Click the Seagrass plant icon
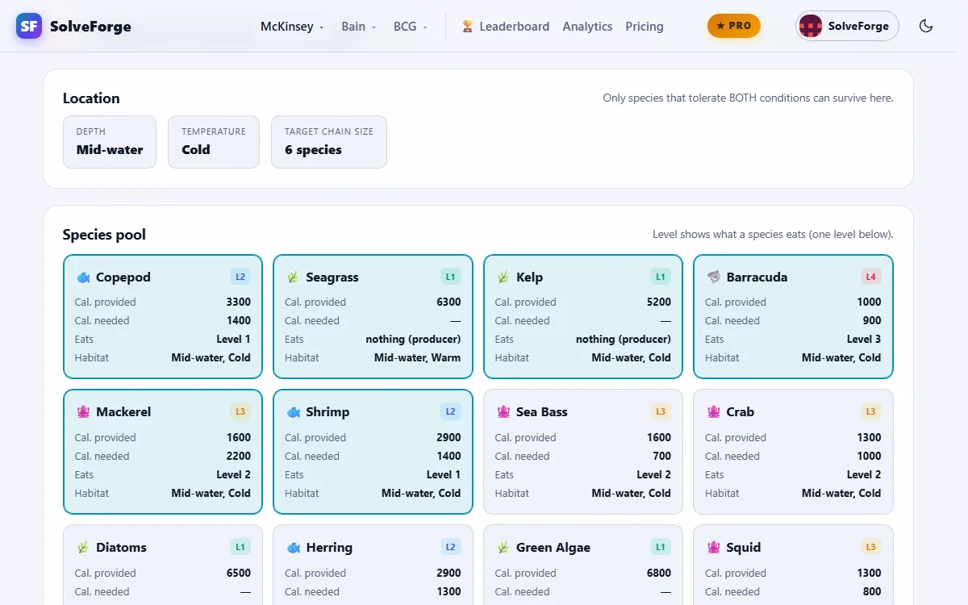 click(x=293, y=277)
